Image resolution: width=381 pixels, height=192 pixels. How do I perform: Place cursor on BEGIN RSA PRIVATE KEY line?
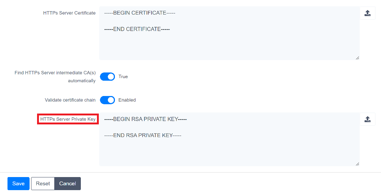(145, 120)
